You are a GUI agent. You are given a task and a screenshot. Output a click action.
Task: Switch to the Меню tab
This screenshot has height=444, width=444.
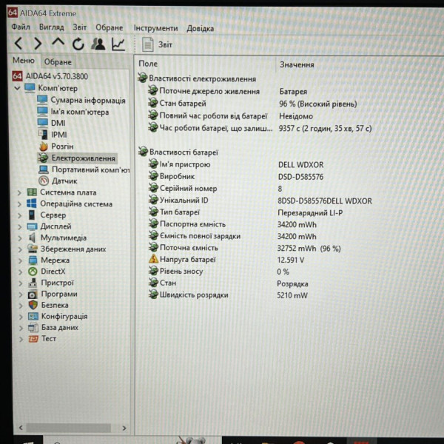click(x=24, y=61)
